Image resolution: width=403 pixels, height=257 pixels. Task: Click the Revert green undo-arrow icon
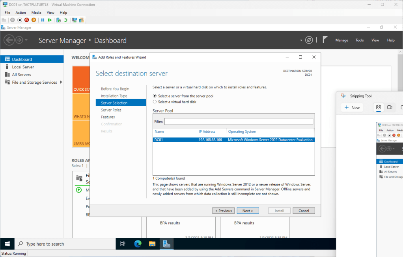pyautogui.click(x=65, y=20)
